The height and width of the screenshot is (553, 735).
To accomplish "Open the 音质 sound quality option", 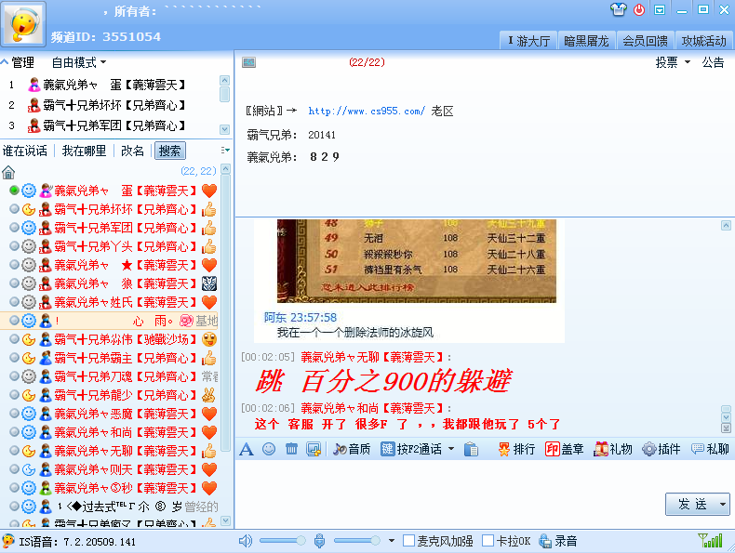I will [x=352, y=450].
